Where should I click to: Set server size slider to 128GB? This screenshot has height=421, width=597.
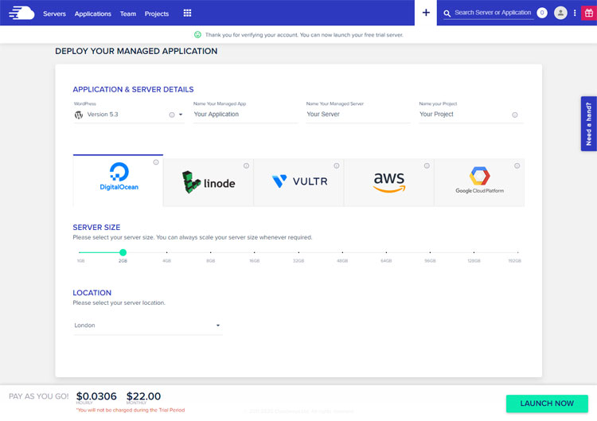[474, 252]
